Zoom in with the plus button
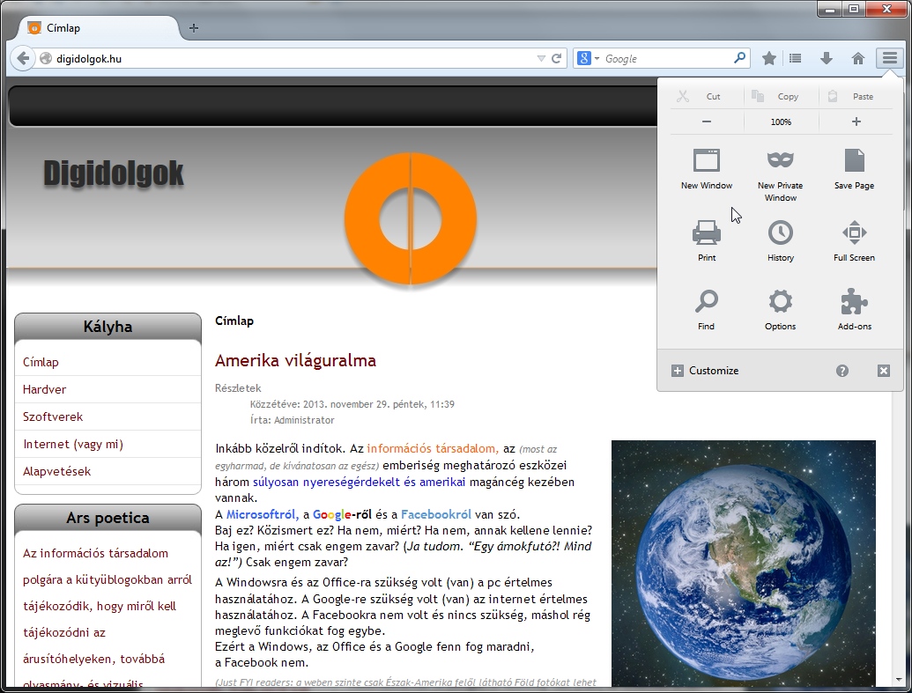The image size is (912, 693). point(856,122)
